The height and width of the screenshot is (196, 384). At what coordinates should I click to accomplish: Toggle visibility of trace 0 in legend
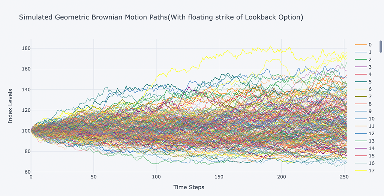click(370, 45)
